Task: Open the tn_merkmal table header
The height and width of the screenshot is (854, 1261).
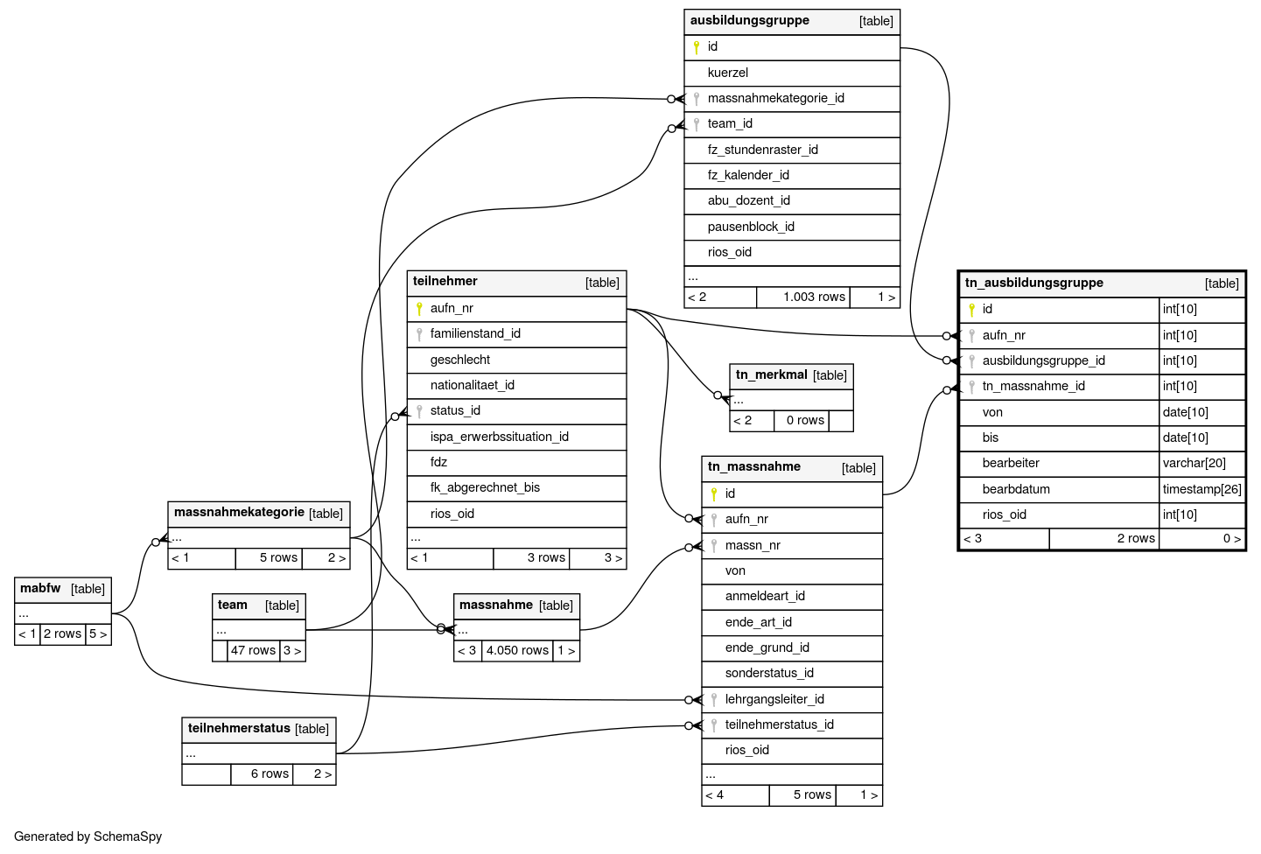Action: 771,375
